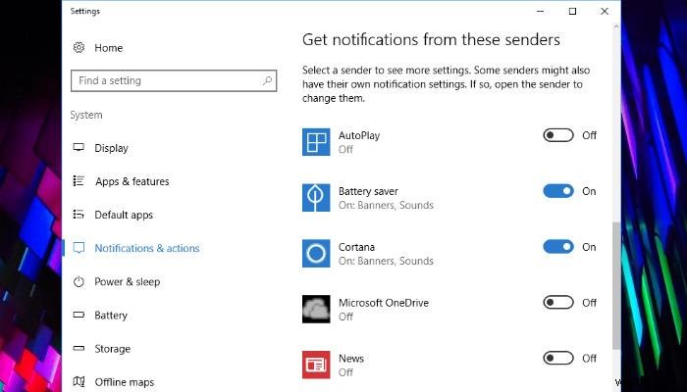Click the Home gear icon

point(79,48)
